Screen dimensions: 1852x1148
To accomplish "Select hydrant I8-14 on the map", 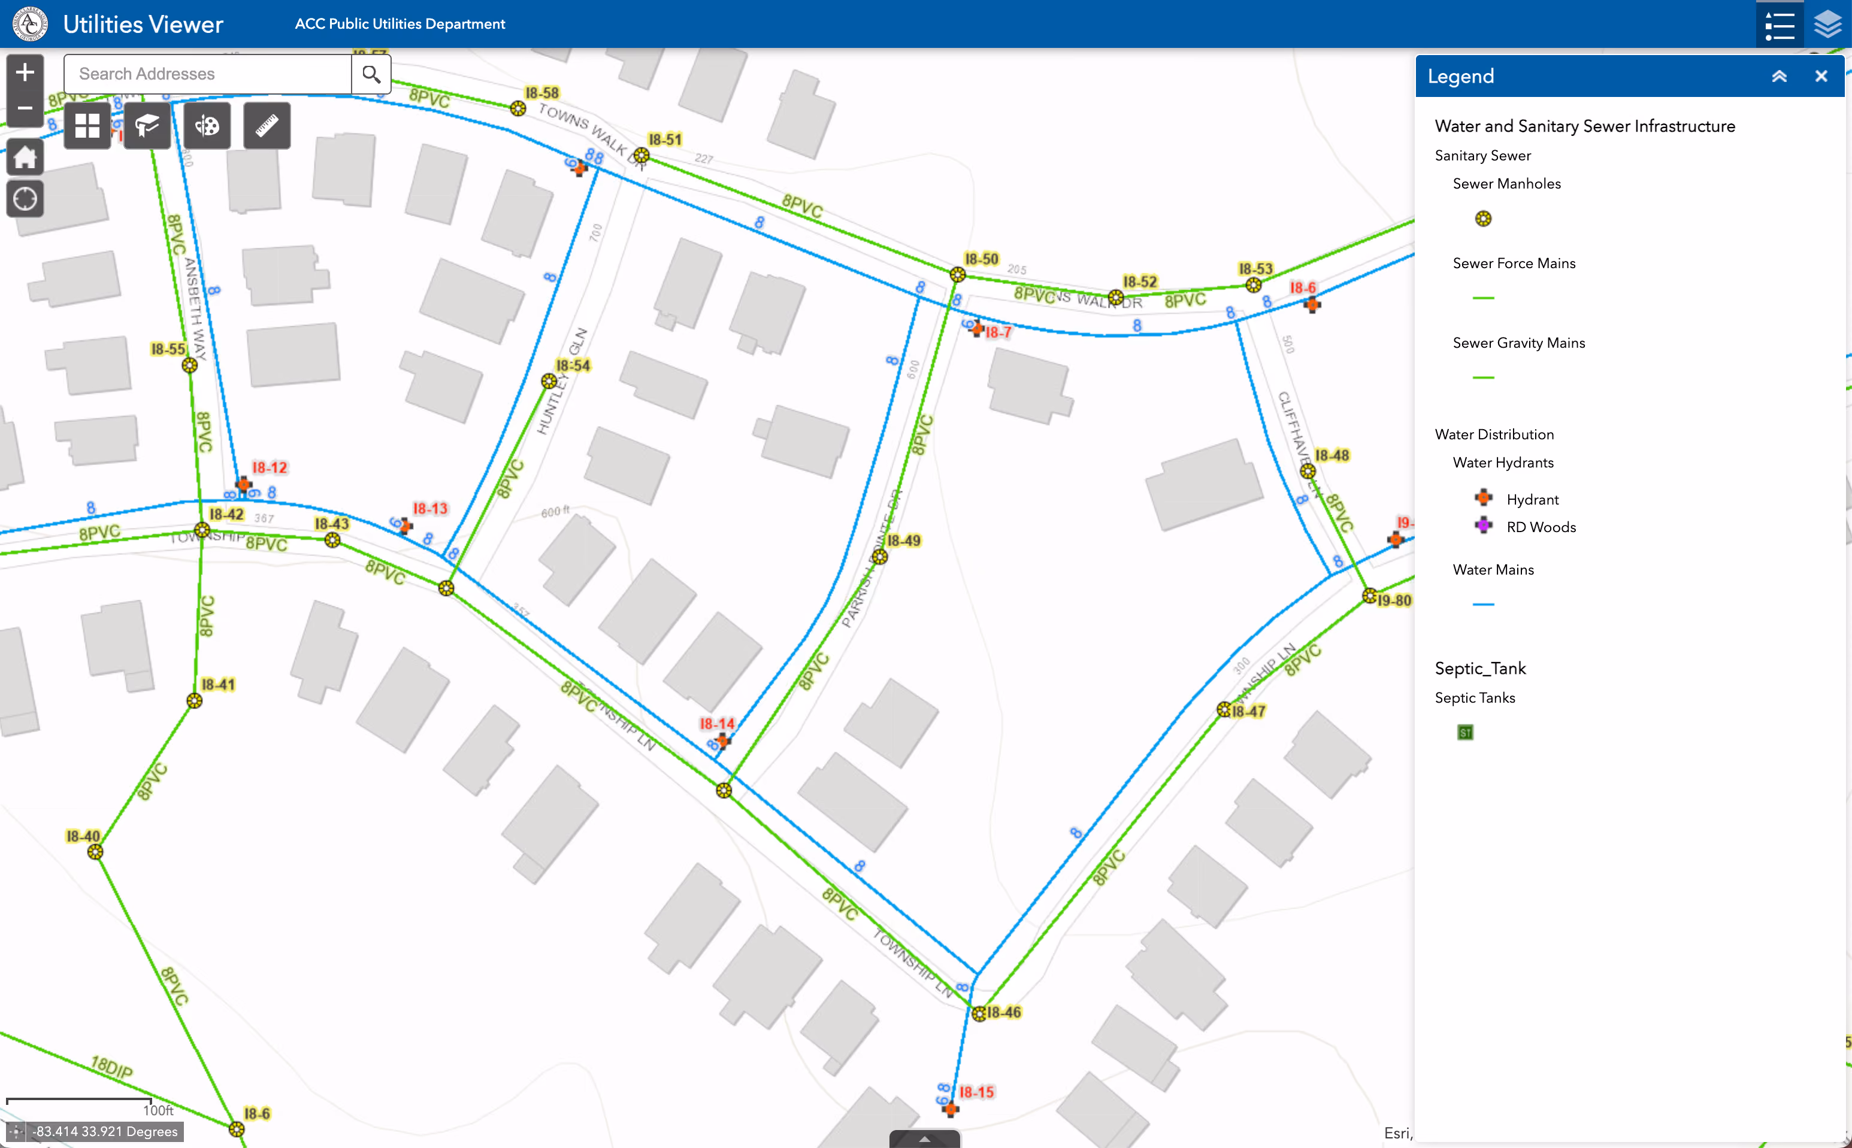I will (722, 740).
